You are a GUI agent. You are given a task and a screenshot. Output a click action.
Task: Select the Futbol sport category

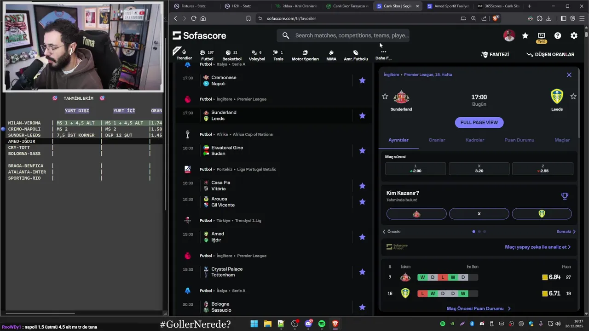[207, 55]
